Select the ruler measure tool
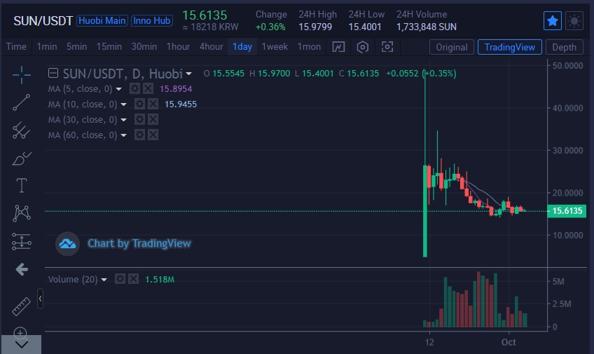This screenshot has height=354, width=594. [x=21, y=306]
